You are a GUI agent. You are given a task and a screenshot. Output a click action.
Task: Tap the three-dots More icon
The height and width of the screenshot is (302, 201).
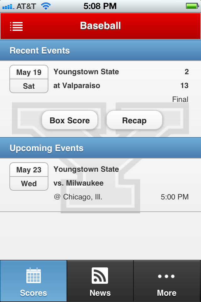pos(166,276)
